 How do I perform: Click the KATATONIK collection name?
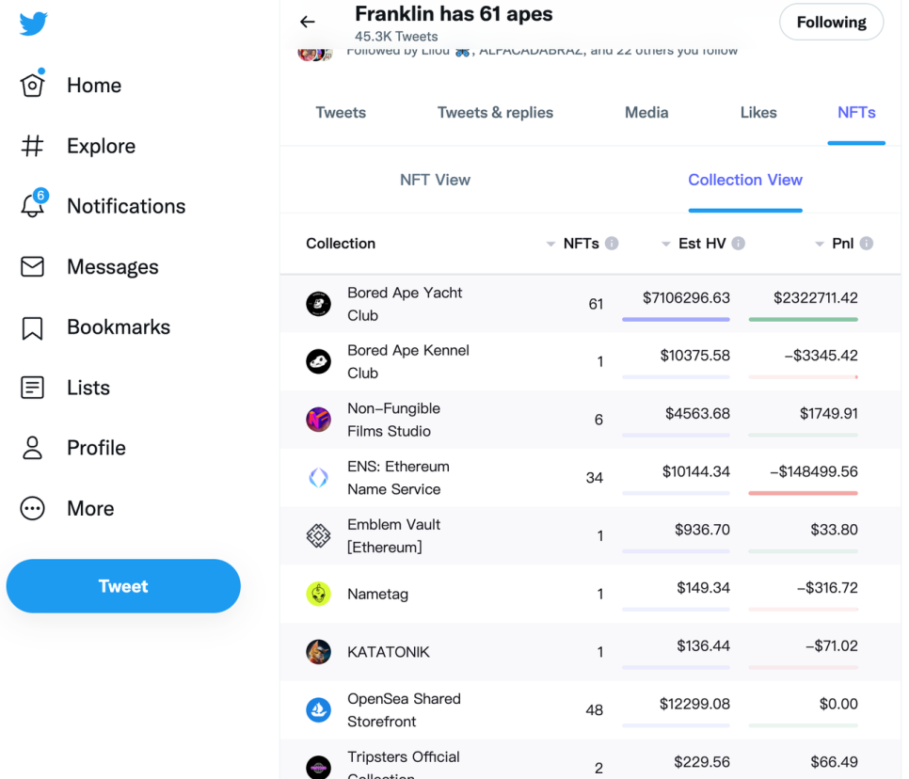pos(389,652)
